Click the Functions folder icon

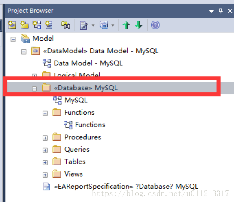coord(57,112)
